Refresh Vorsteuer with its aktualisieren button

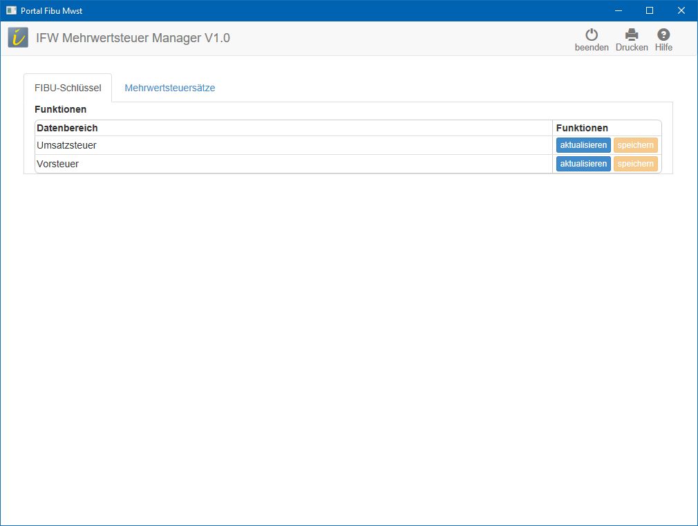tap(583, 164)
